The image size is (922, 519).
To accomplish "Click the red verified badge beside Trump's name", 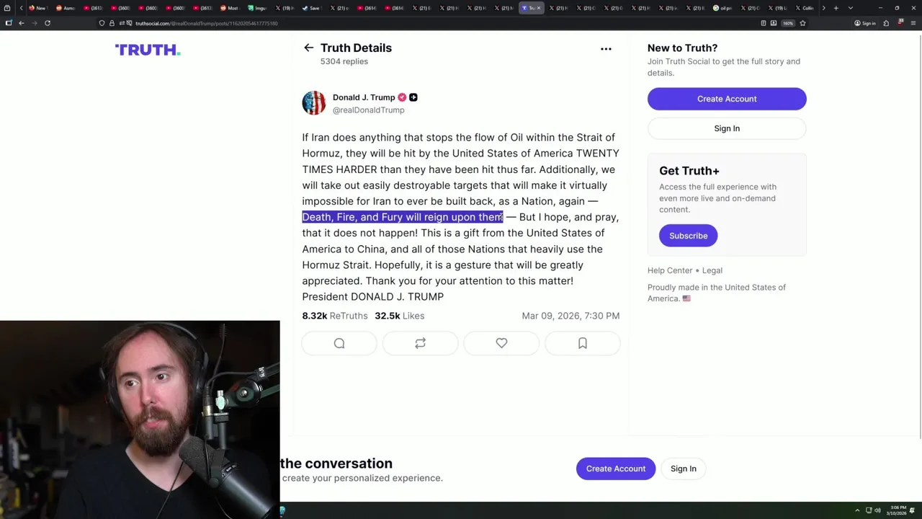I will pyautogui.click(x=402, y=97).
